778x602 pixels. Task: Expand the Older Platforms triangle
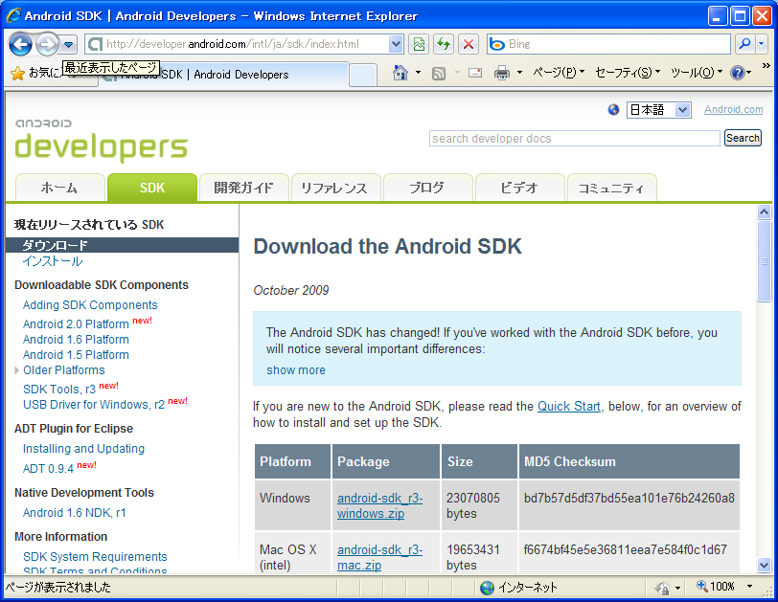click(x=17, y=370)
